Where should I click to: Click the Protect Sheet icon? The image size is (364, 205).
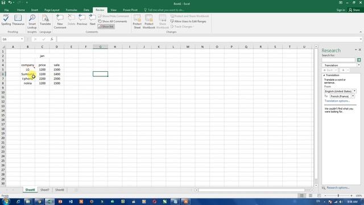pos(137,22)
